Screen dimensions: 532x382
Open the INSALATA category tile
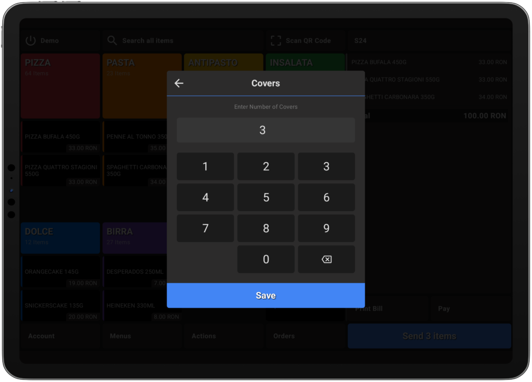305,62
